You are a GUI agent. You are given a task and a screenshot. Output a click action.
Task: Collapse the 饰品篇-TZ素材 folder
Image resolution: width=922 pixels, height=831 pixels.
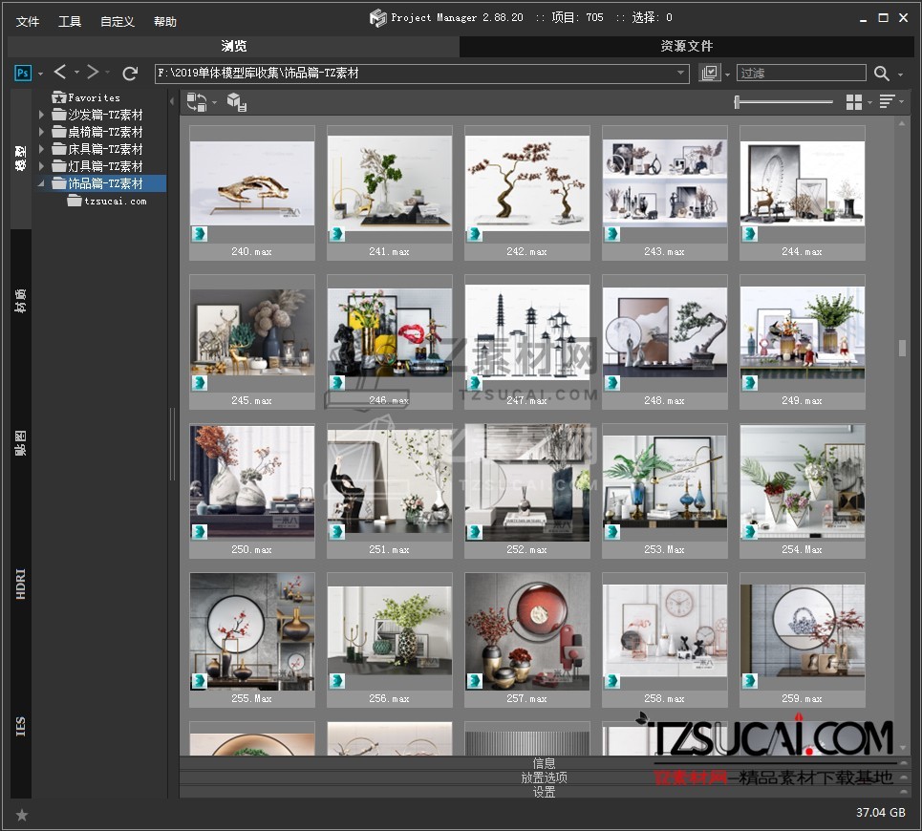tap(41, 183)
